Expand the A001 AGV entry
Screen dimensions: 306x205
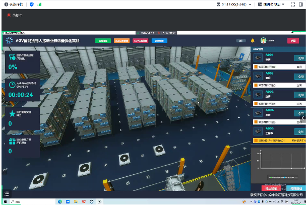point(277,58)
